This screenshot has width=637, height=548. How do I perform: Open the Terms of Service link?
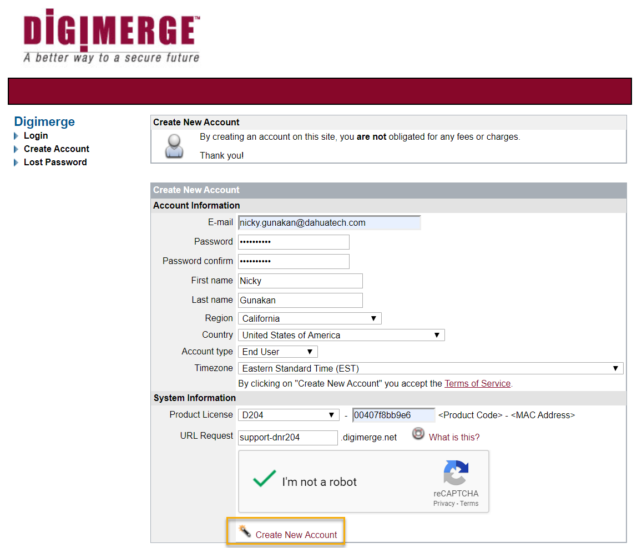pos(477,383)
